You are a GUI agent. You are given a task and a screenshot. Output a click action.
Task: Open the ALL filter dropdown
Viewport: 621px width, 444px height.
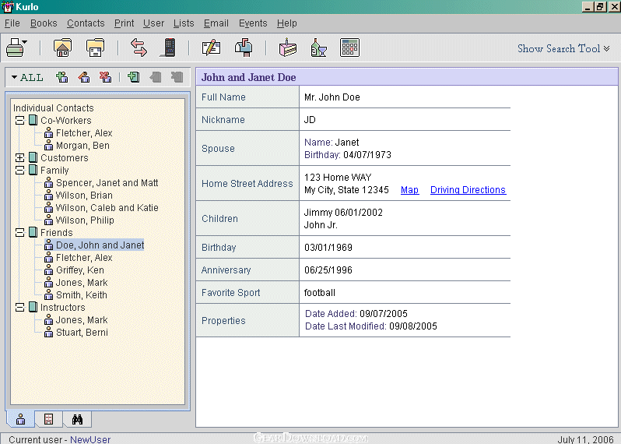click(27, 77)
